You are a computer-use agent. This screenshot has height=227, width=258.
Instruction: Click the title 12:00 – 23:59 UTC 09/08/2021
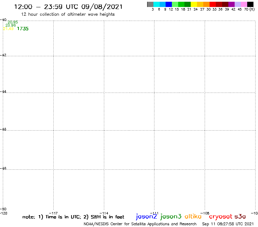coord(68,7)
